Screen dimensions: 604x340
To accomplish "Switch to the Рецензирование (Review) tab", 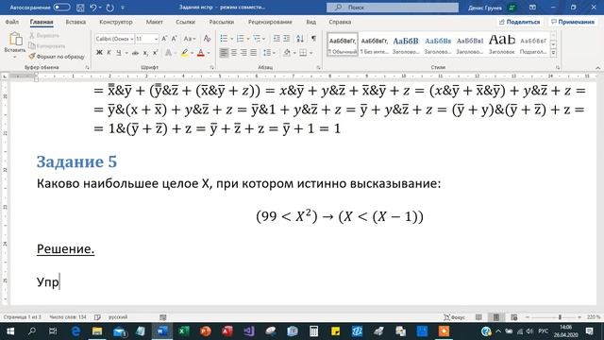I will click(x=270, y=22).
